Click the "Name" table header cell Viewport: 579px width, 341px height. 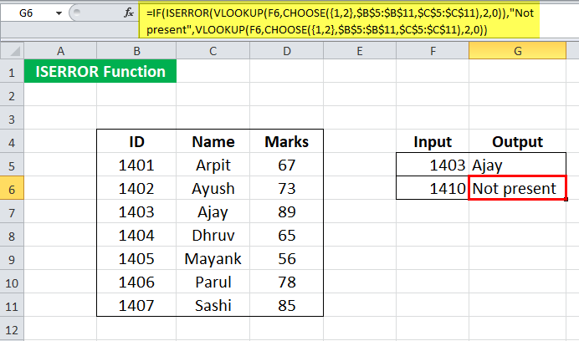[x=213, y=142]
